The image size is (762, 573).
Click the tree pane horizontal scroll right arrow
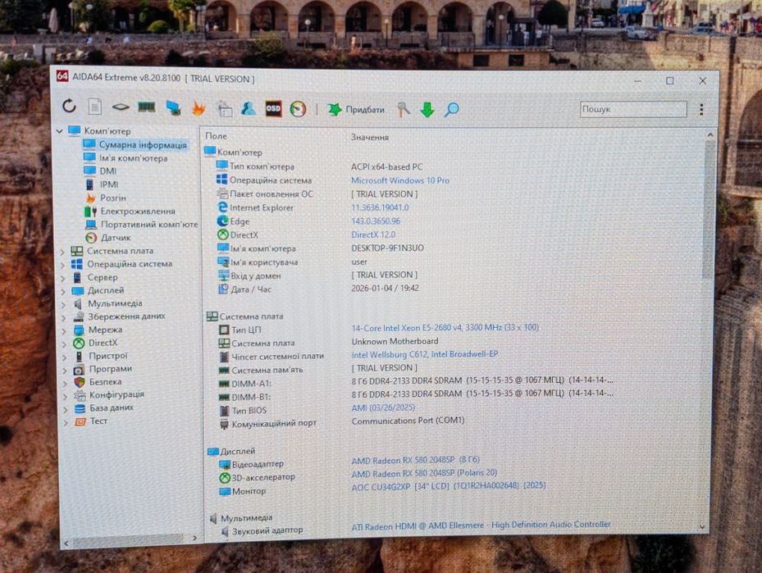[194, 538]
